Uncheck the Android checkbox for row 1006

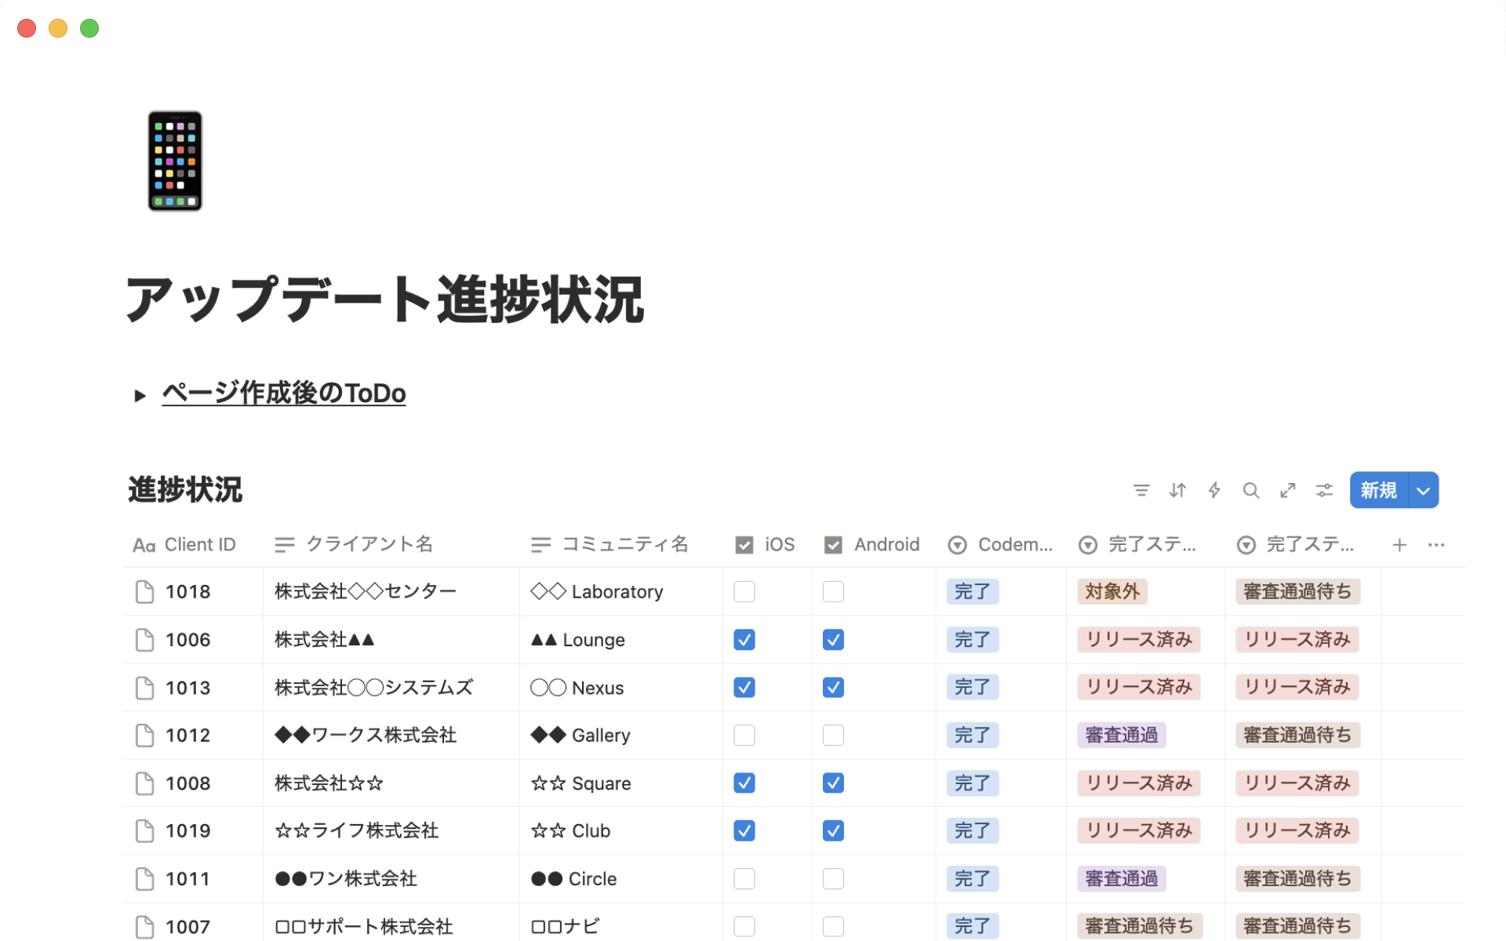point(833,639)
